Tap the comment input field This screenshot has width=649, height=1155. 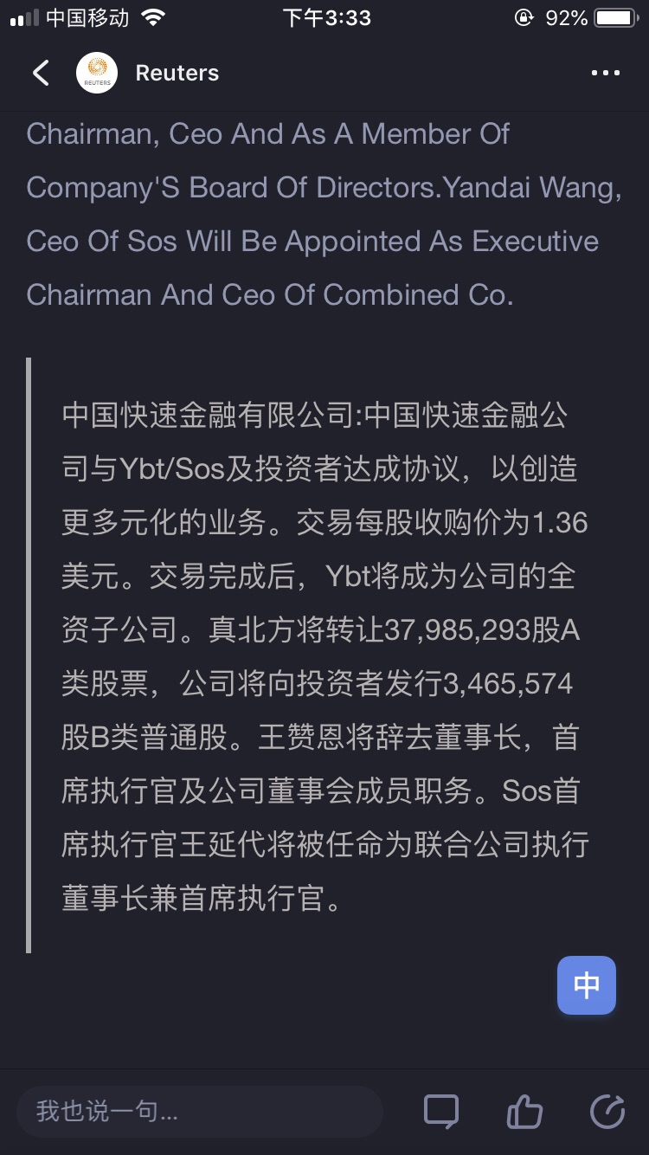(x=200, y=1112)
